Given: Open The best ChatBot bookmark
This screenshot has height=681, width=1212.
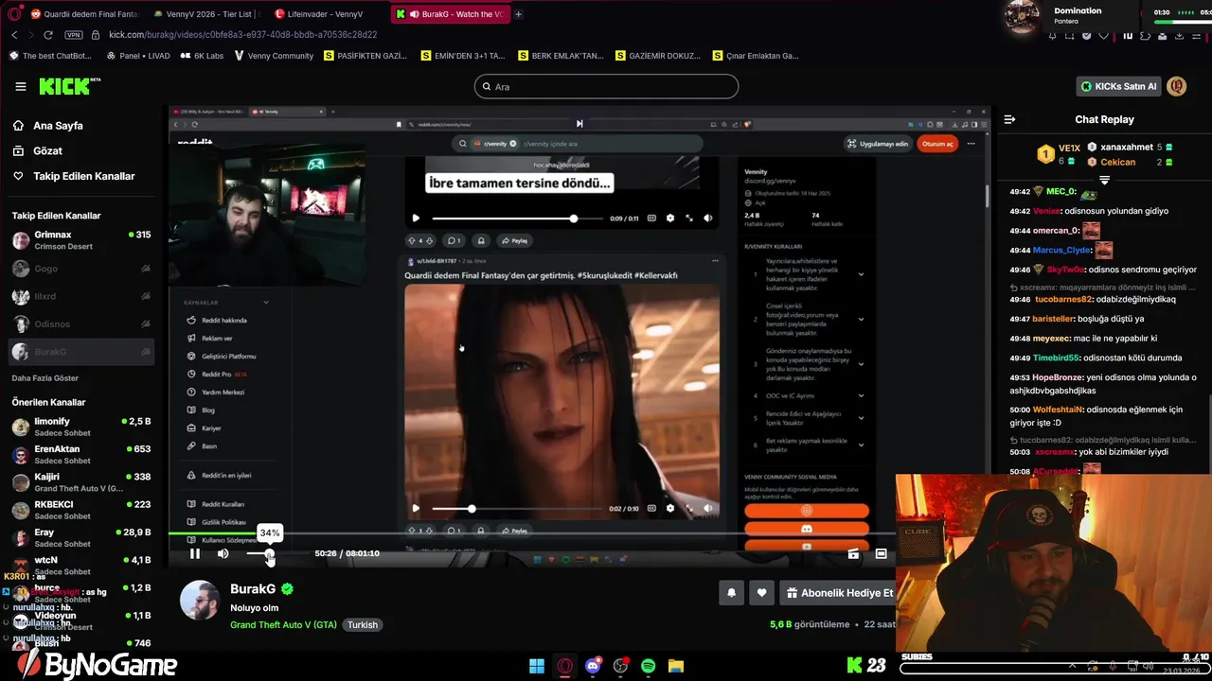Looking at the screenshot, I should click(50, 56).
